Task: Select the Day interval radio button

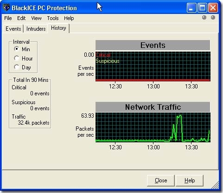Action: (x=17, y=67)
